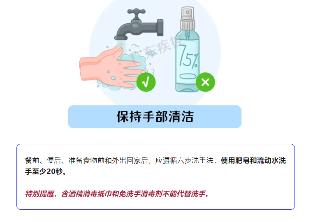Click the 75% alcohol spray bottle
The width and height of the screenshot is (313, 222).
[188, 49]
